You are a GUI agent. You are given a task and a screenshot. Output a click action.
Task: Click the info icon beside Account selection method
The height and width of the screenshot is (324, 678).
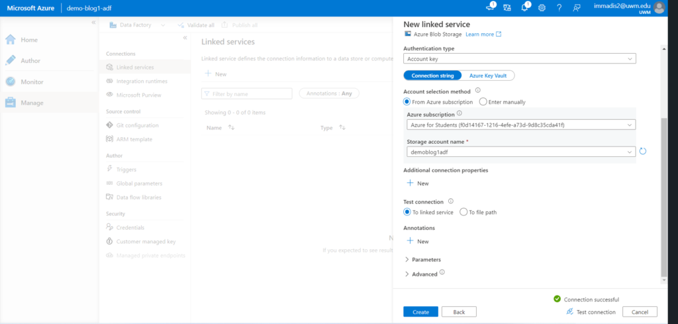[478, 90]
